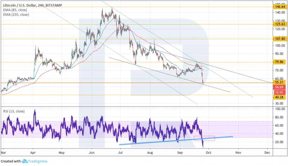
Task: Click the Dec marker on time axis
Action: coord(267,153)
